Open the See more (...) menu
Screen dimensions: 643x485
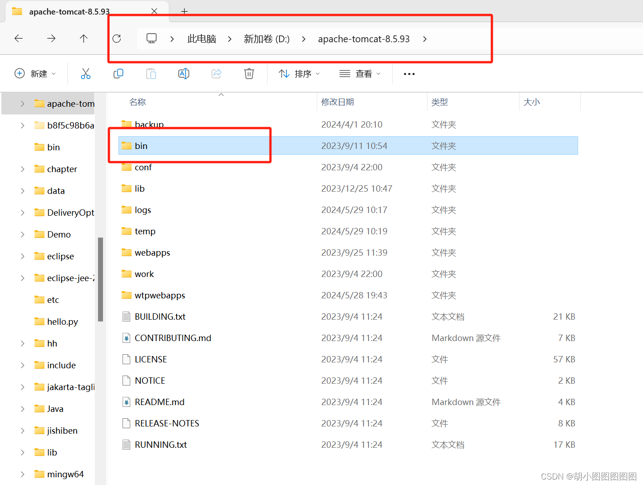[x=408, y=74]
